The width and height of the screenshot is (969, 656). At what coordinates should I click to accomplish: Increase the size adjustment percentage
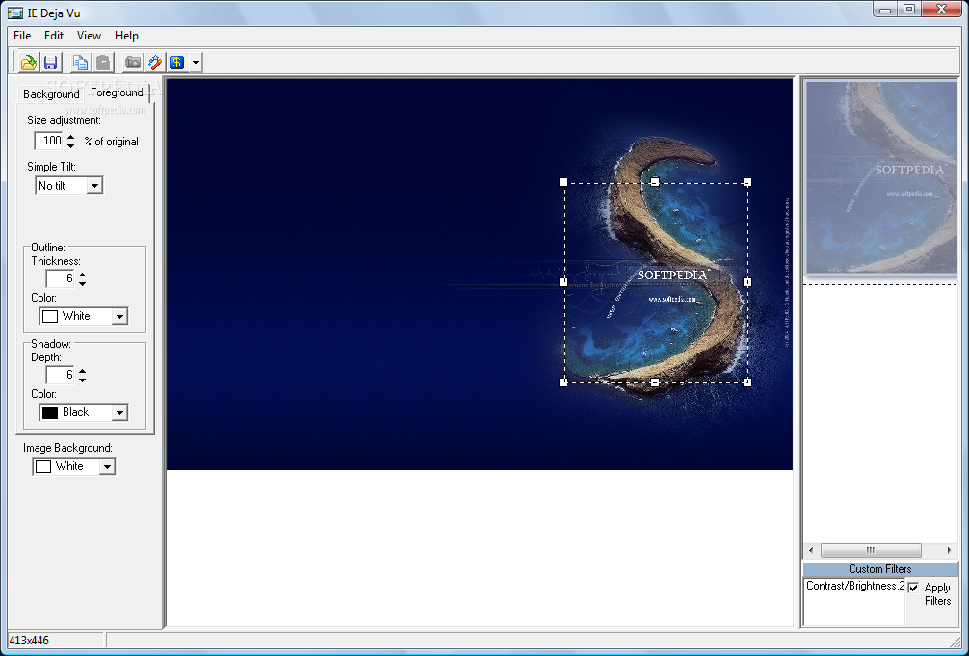71,137
